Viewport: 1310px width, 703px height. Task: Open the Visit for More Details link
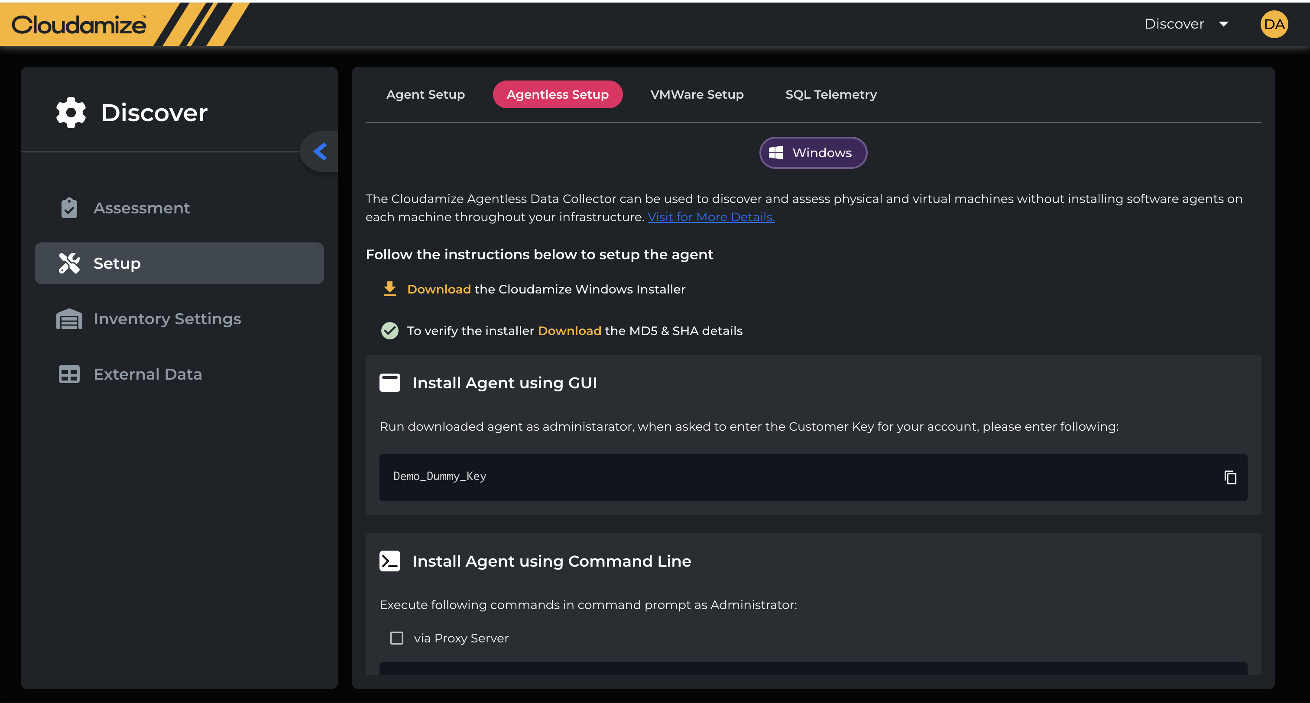(x=710, y=217)
